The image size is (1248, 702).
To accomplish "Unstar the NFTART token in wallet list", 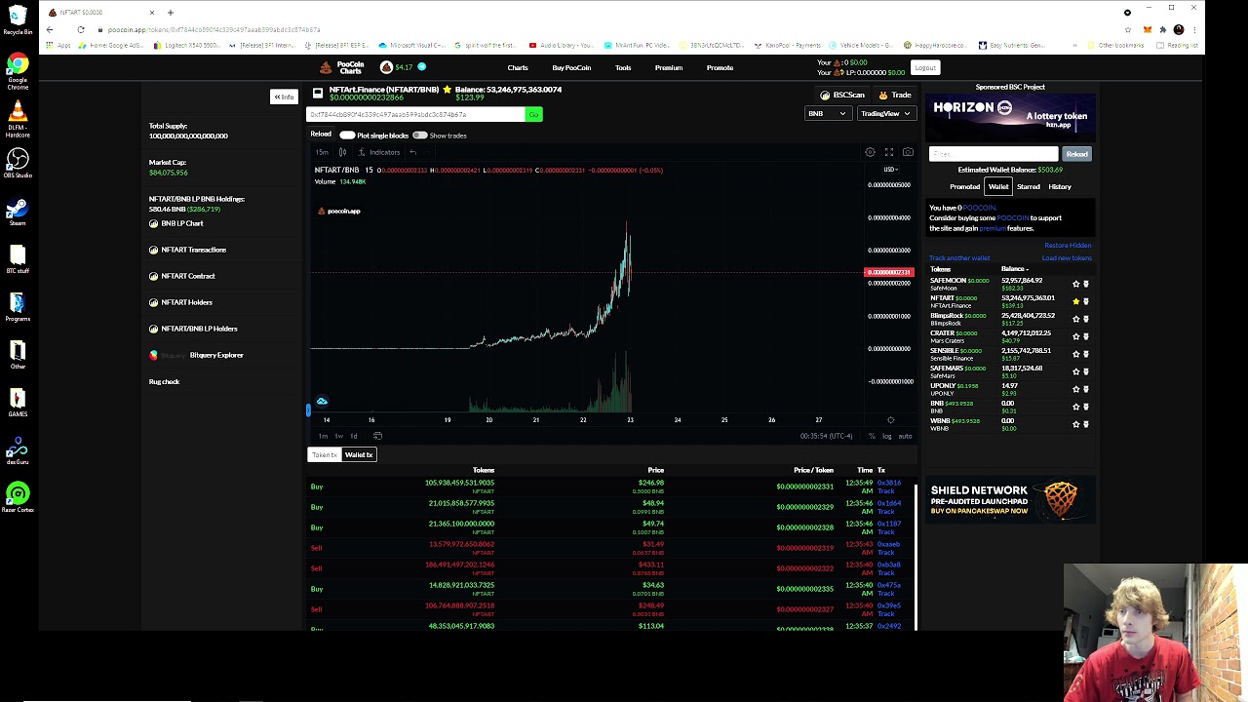I will tap(1076, 301).
